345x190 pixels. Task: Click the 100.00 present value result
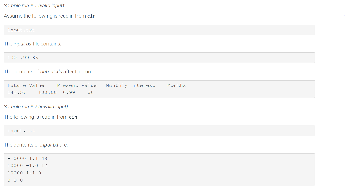click(x=48, y=92)
